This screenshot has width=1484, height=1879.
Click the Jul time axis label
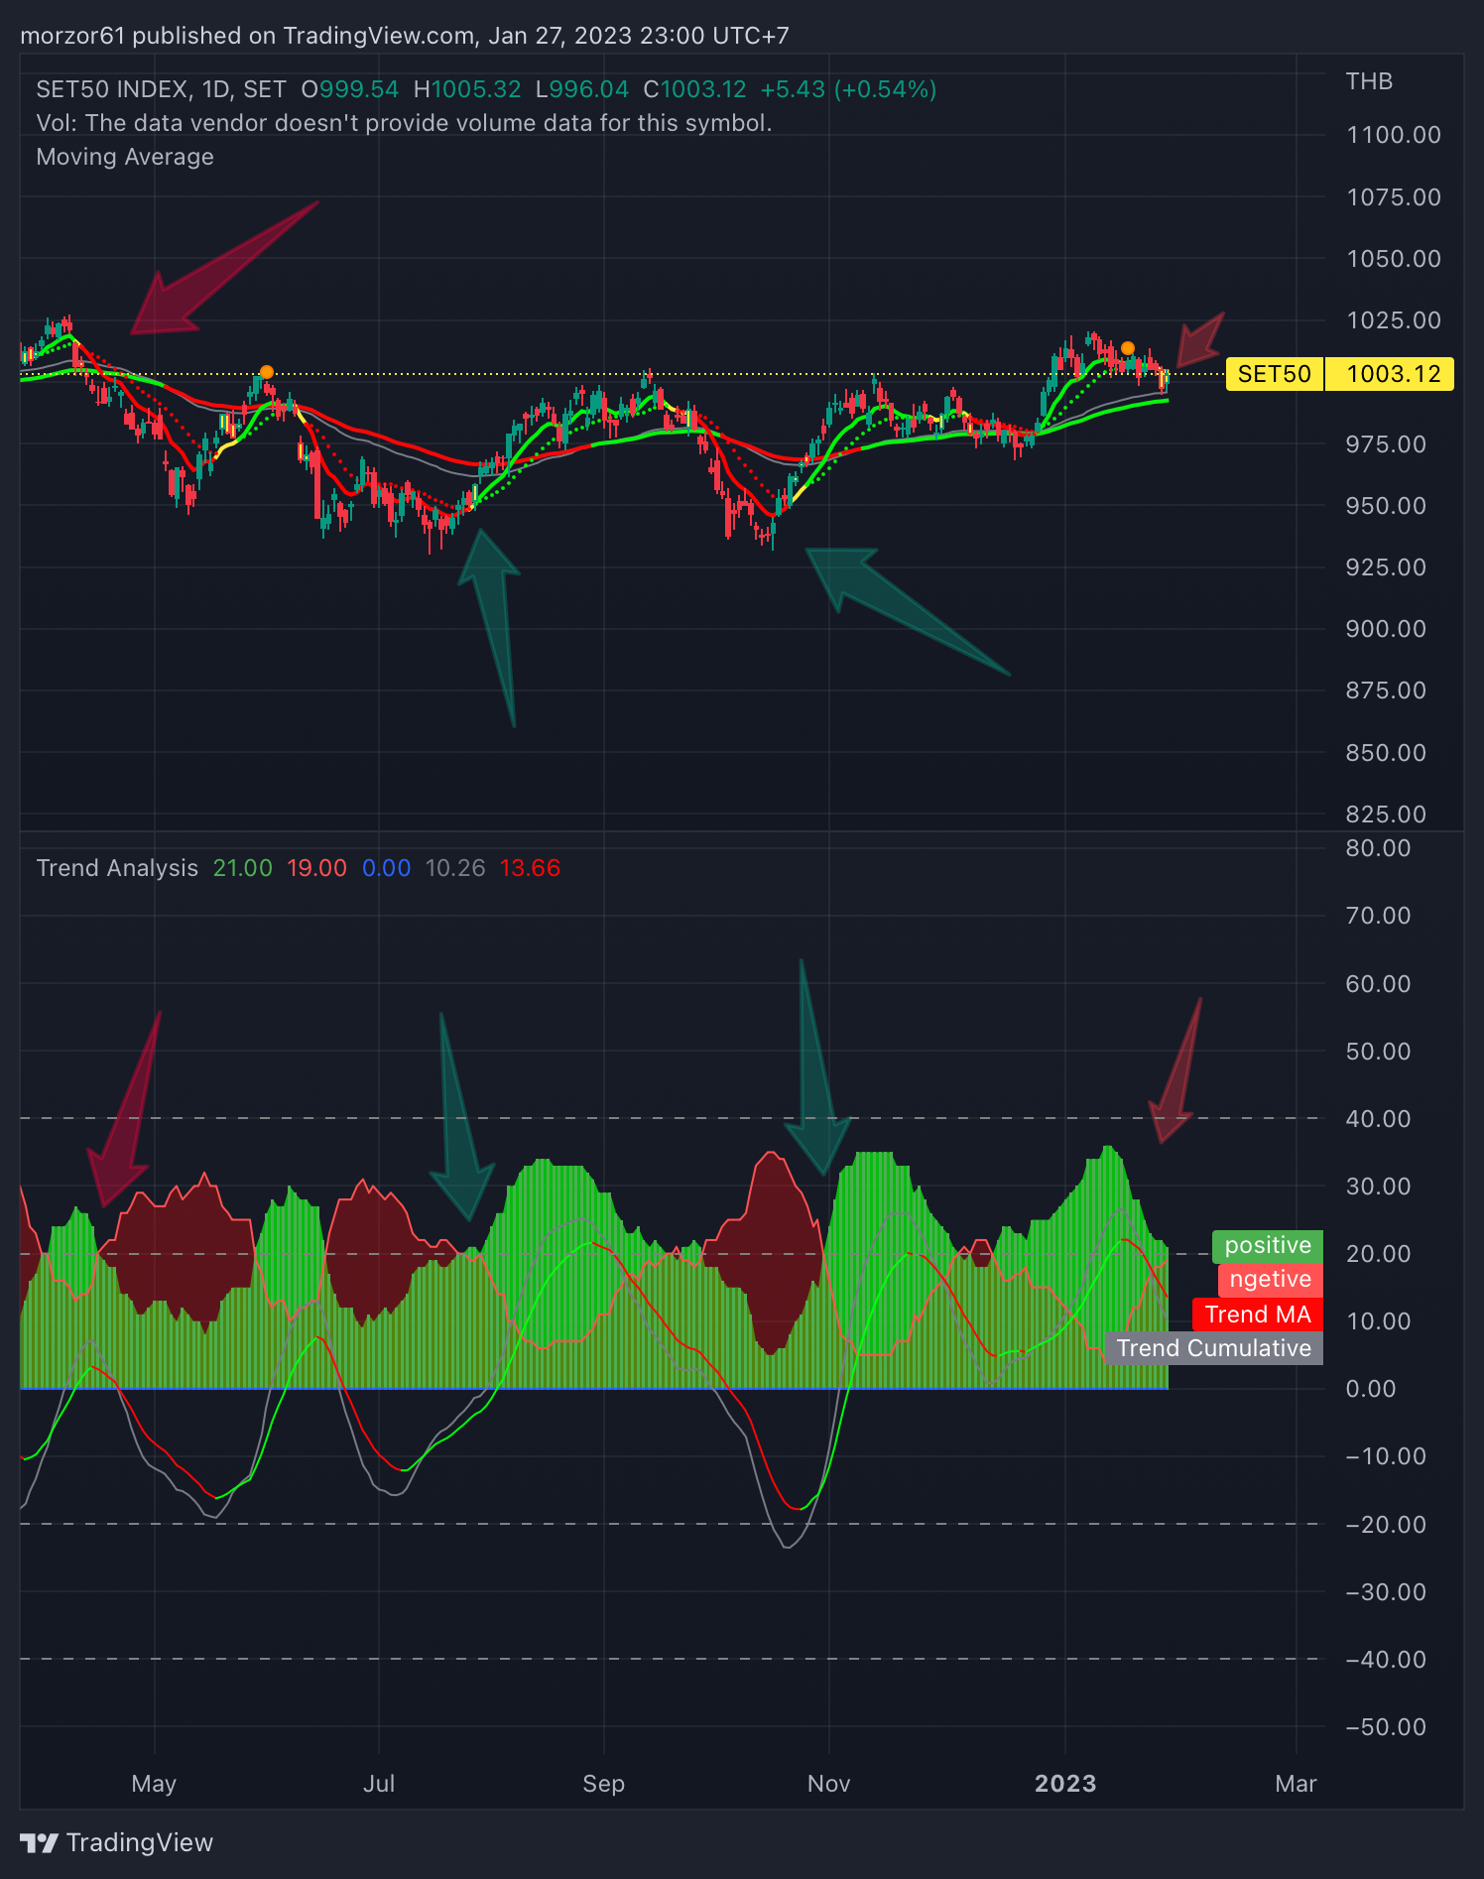[379, 1784]
